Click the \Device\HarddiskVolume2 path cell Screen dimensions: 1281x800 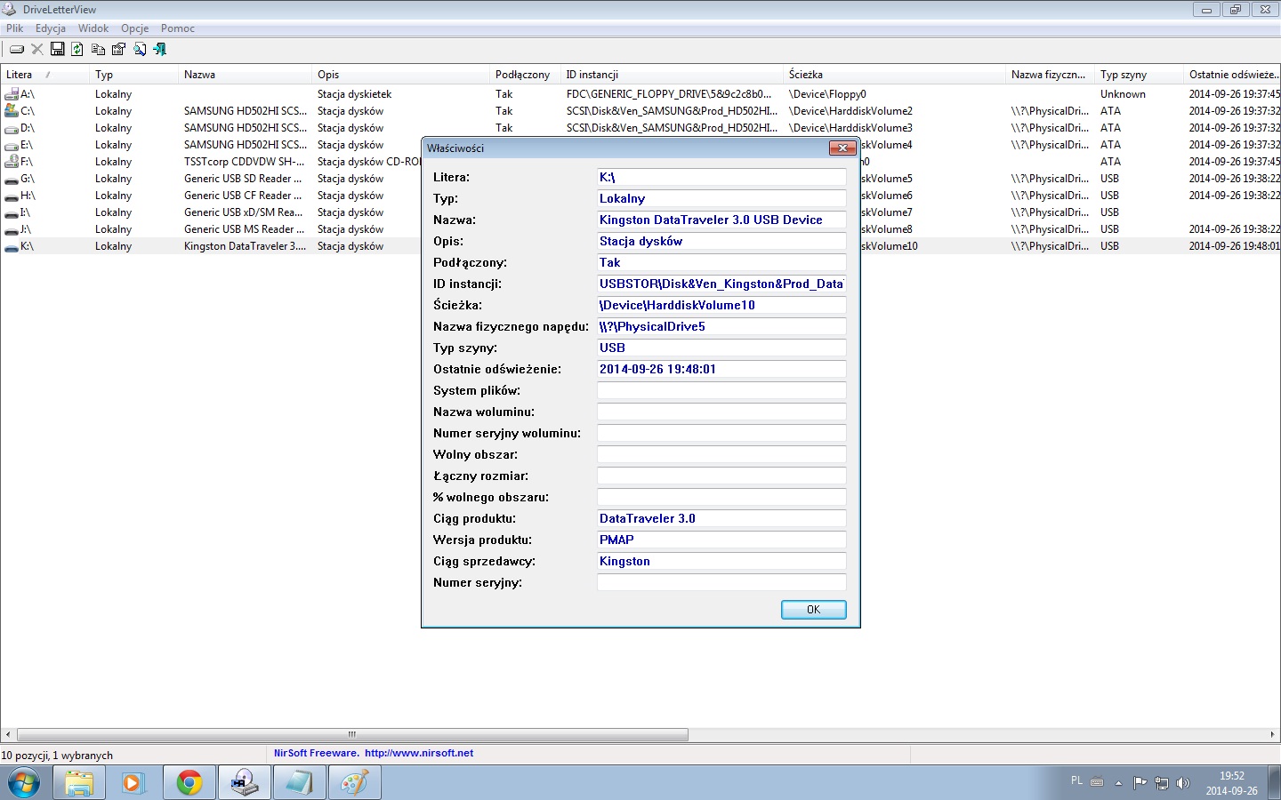pos(850,111)
